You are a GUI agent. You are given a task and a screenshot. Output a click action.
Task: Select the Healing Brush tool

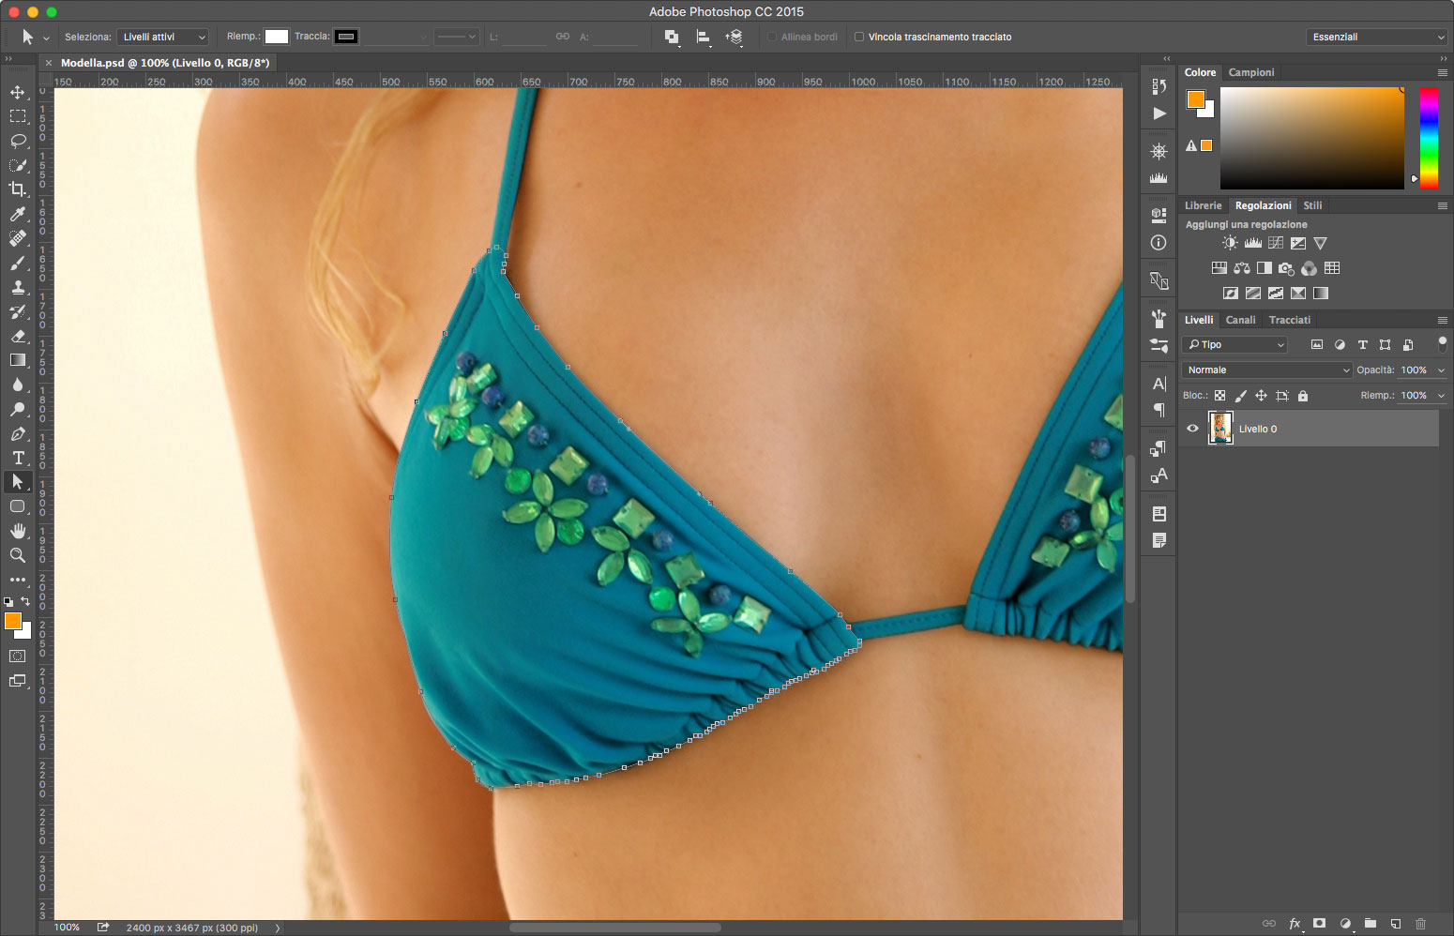pos(18,238)
